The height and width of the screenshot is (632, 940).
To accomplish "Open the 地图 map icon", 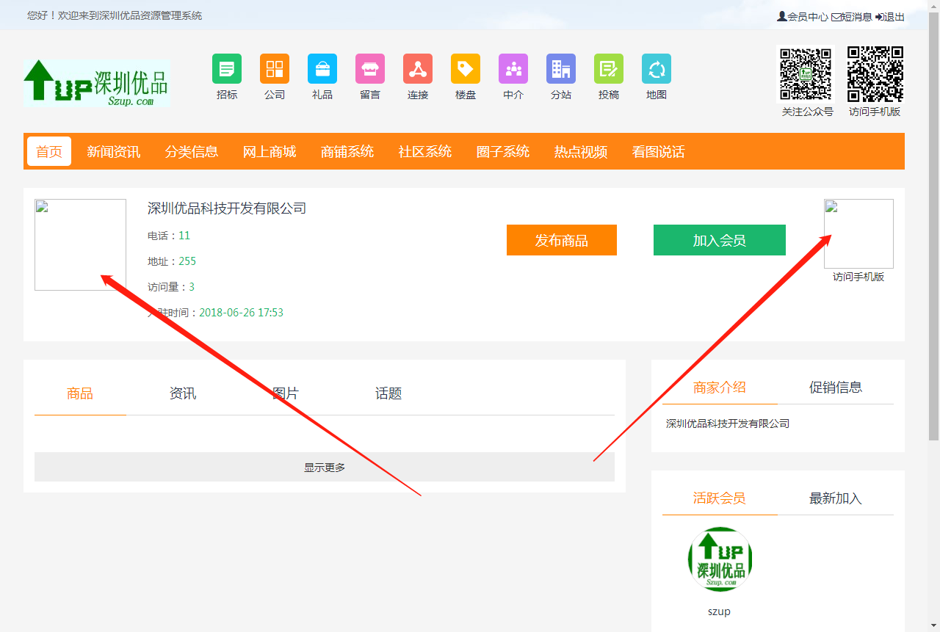I will point(657,69).
